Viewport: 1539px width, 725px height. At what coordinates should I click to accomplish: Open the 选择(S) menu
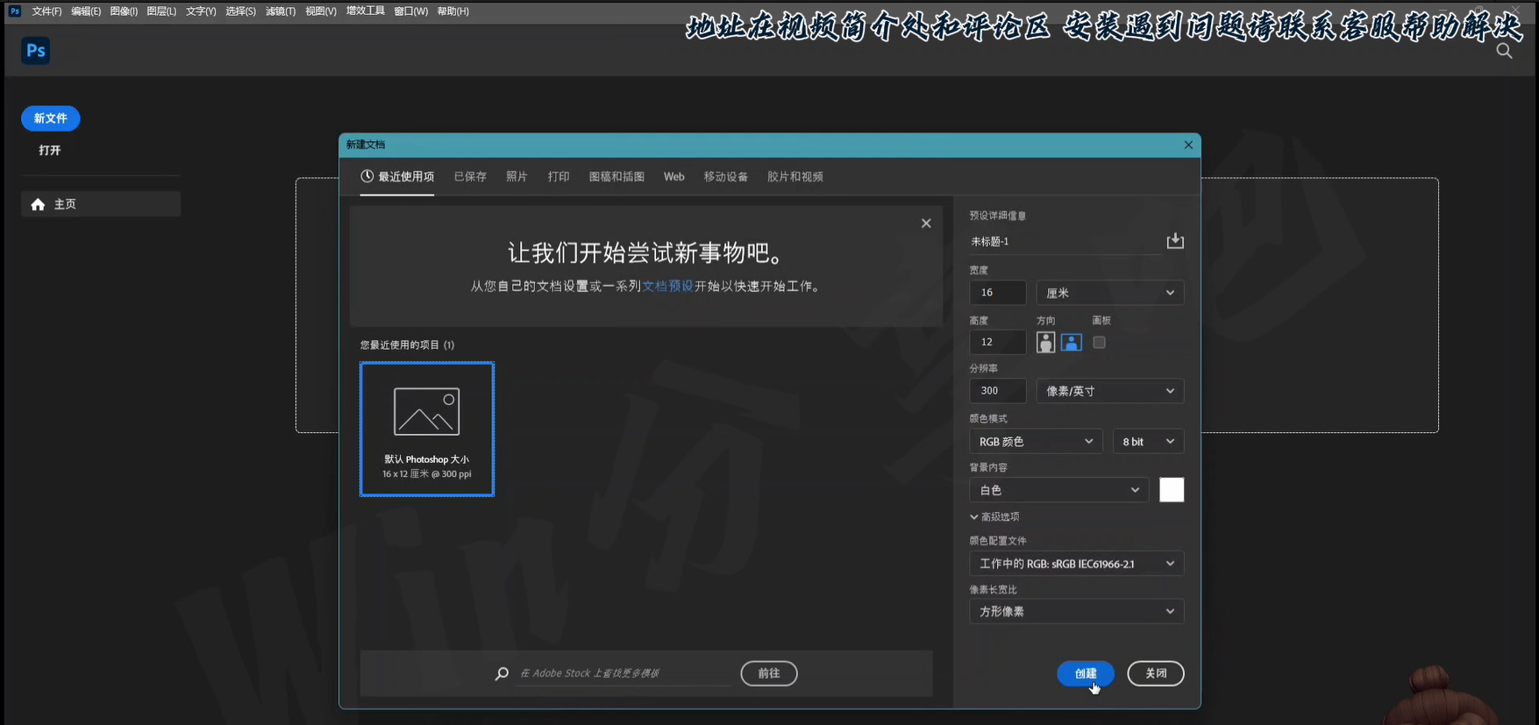pos(240,11)
